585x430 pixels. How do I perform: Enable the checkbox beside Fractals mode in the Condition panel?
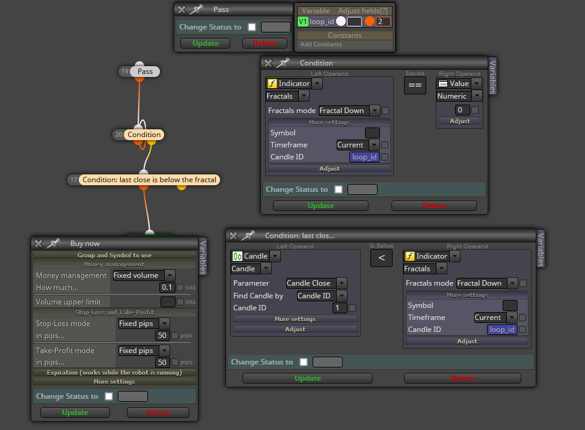click(385, 111)
